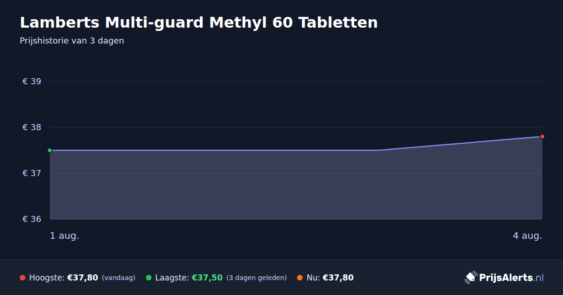Click the 1 aug. date label
Image resolution: width=563 pixels, height=295 pixels.
(x=65, y=236)
